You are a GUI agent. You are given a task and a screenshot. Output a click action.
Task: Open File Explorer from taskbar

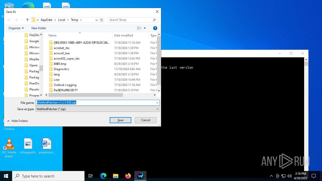point(116,176)
